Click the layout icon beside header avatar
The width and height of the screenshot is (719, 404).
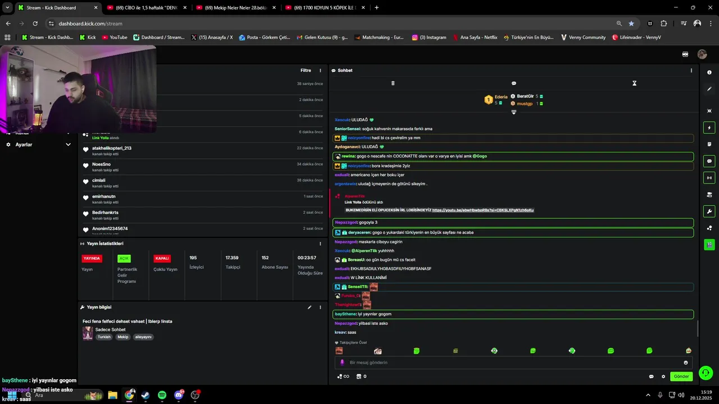pyautogui.click(x=685, y=54)
